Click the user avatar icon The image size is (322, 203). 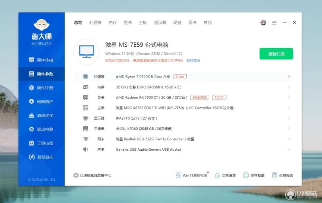[x=263, y=23]
